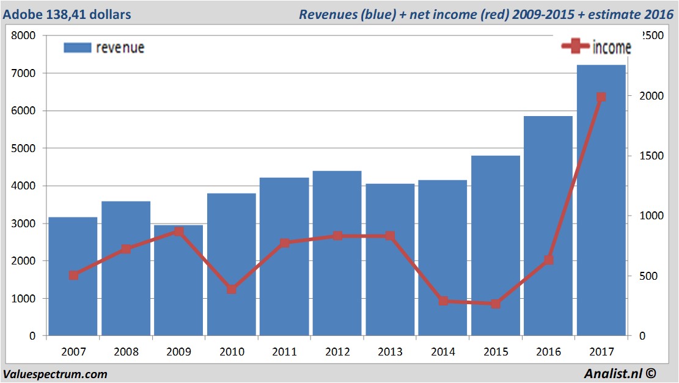
Task: Click left axis value 7000
Action: [x=23, y=73]
